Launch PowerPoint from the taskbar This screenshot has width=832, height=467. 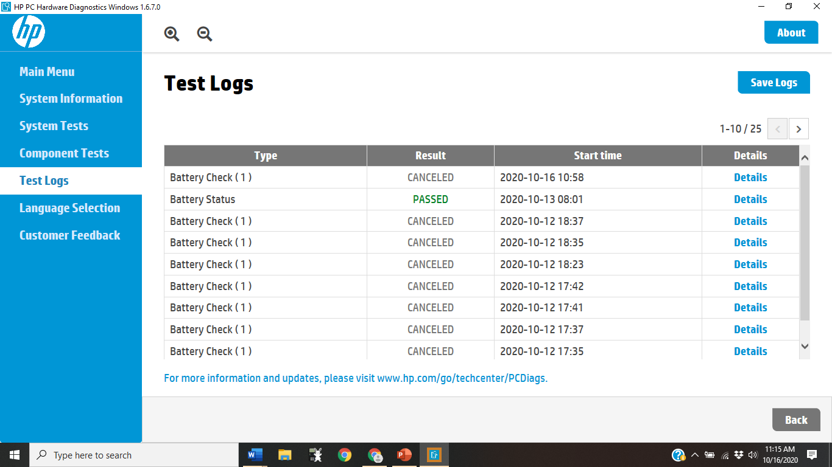(x=404, y=455)
